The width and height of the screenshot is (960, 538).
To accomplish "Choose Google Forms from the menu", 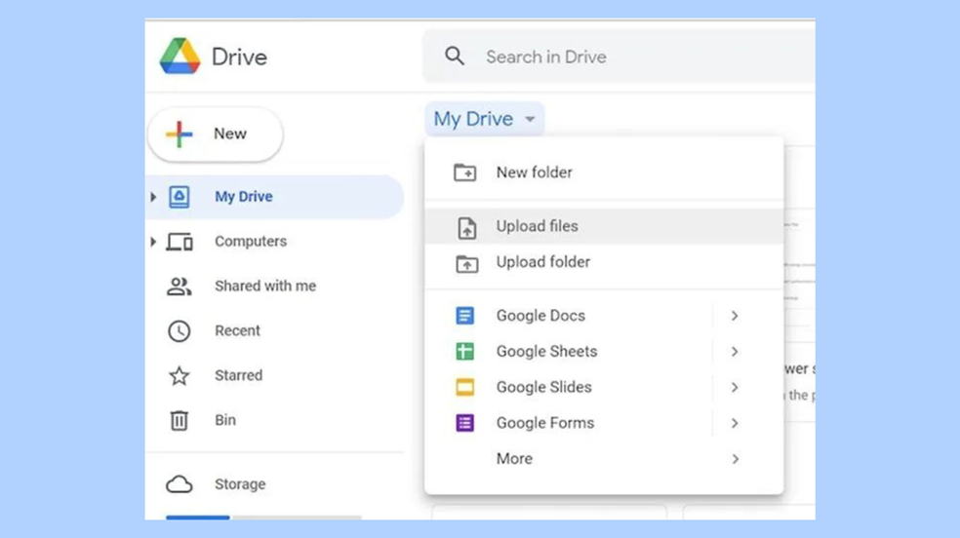I will pyautogui.click(x=604, y=423).
